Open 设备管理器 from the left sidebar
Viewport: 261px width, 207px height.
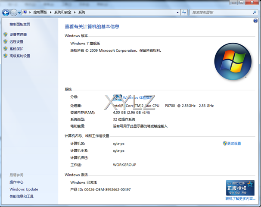coord(18,34)
